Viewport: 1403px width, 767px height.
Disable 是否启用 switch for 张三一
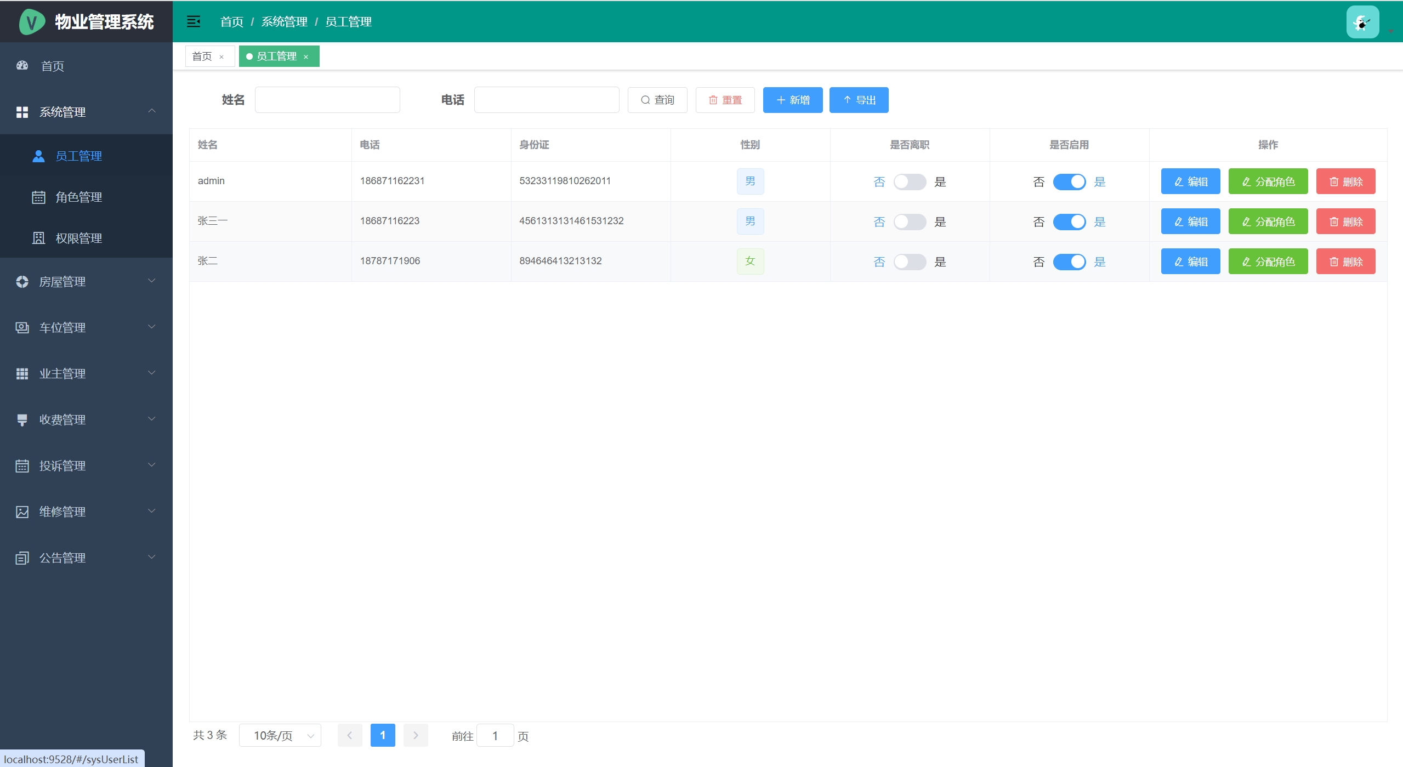(x=1069, y=222)
